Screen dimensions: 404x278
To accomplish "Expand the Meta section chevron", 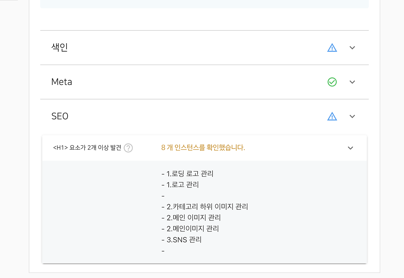I will point(352,82).
